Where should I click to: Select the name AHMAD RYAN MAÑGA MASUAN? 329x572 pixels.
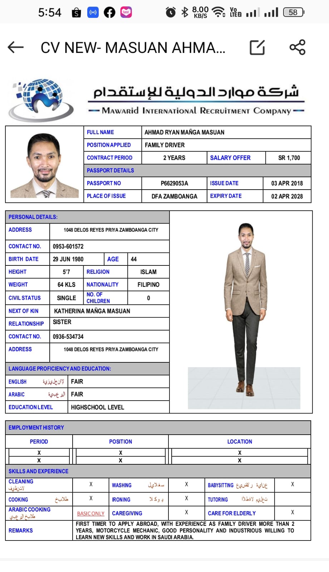(x=185, y=132)
